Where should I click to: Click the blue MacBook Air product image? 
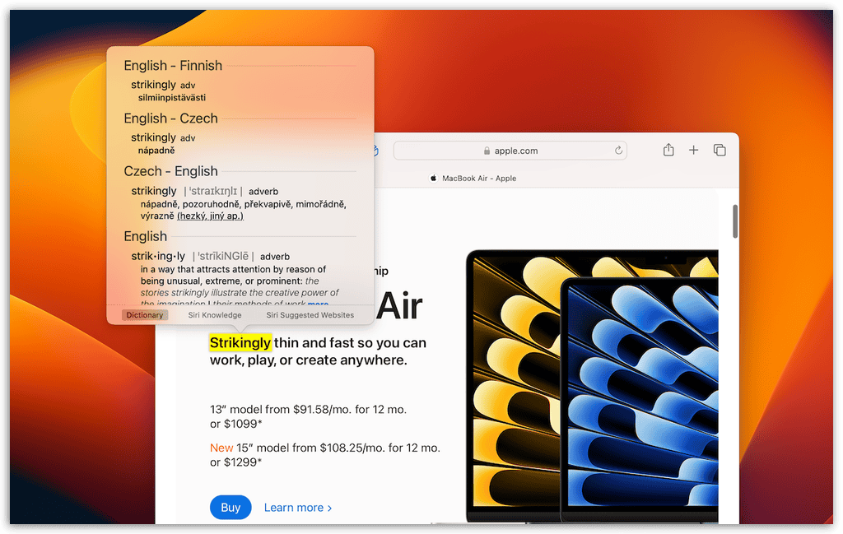pyautogui.click(x=640, y=400)
